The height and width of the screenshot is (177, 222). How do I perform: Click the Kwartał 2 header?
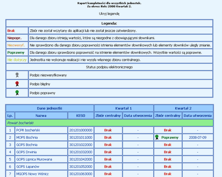pos(183,108)
